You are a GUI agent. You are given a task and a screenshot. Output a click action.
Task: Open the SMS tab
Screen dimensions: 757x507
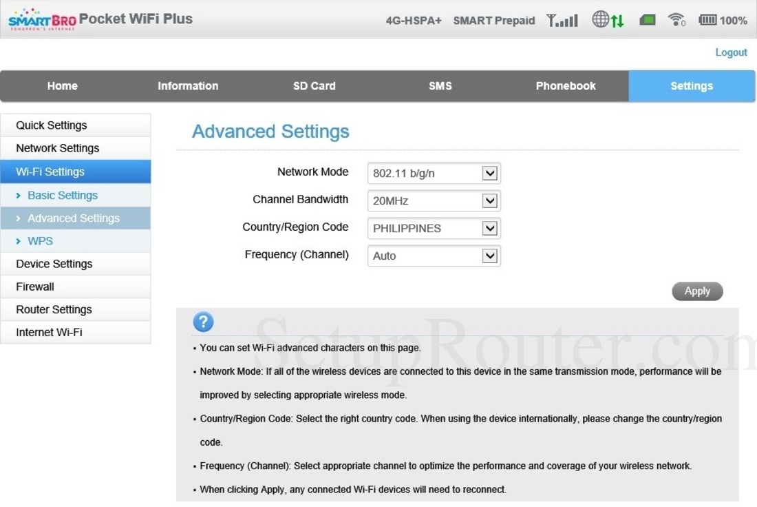click(440, 86)
